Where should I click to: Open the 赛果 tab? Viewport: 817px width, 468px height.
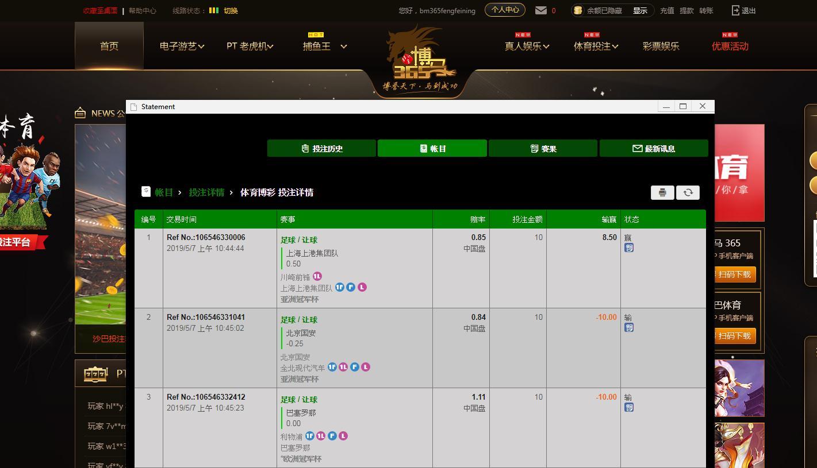[543, 148]
